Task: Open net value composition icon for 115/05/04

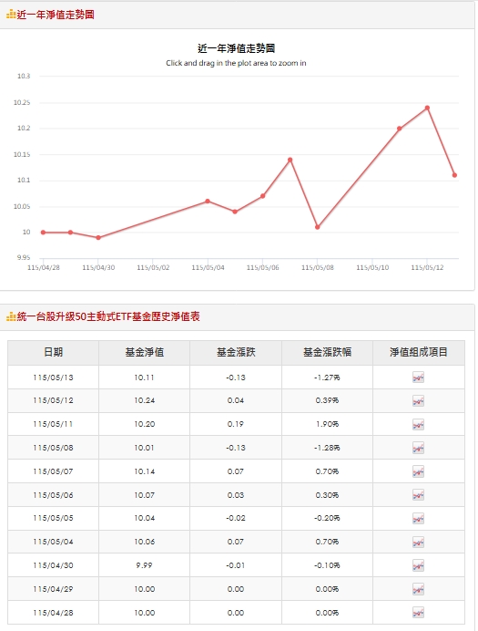Action: click(418, 542)
